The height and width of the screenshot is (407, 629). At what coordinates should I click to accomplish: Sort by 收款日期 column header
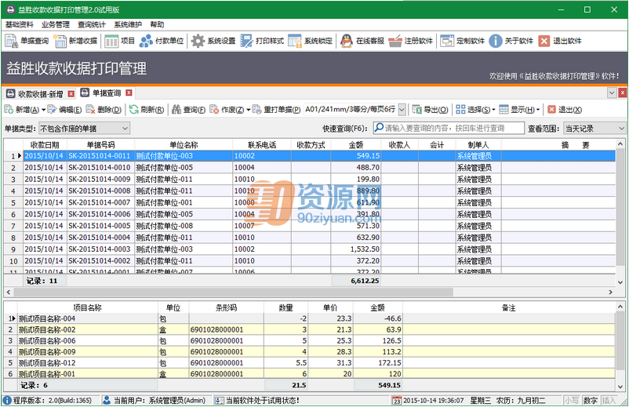click(45, 145)
